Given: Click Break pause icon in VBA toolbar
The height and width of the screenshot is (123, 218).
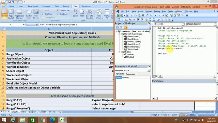Looking at the screenshot, I should tap(159, 15).
